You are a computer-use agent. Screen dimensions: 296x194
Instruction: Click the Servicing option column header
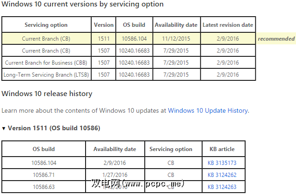tap(46, 25)
